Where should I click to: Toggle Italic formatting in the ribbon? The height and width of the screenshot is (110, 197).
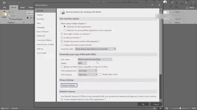[x=31, y=18]
